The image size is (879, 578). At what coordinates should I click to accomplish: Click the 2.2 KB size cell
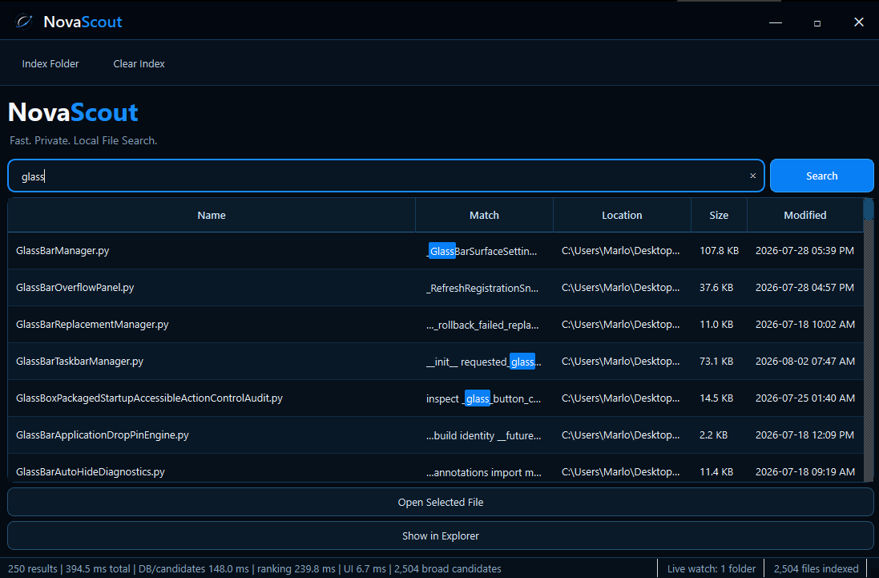[x=720, y=435]
